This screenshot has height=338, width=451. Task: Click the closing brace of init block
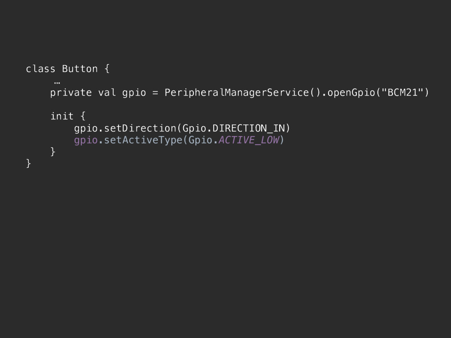pos(53,152)
